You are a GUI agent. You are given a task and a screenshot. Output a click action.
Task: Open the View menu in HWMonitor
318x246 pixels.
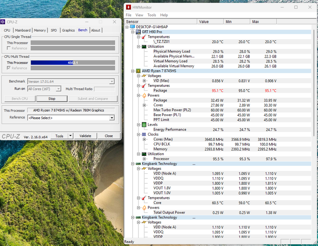pos(139,15)
